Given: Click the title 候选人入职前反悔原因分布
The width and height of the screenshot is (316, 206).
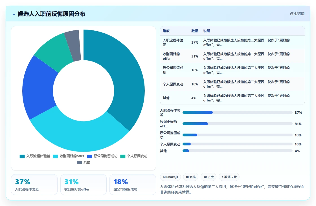Looking at the screenshot, I should tap(51, 14).
